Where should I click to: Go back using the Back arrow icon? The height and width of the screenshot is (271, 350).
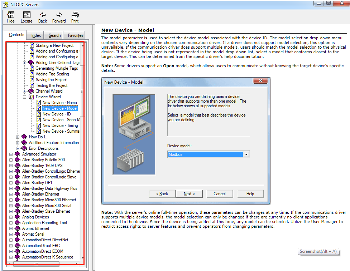pos(43,15)
